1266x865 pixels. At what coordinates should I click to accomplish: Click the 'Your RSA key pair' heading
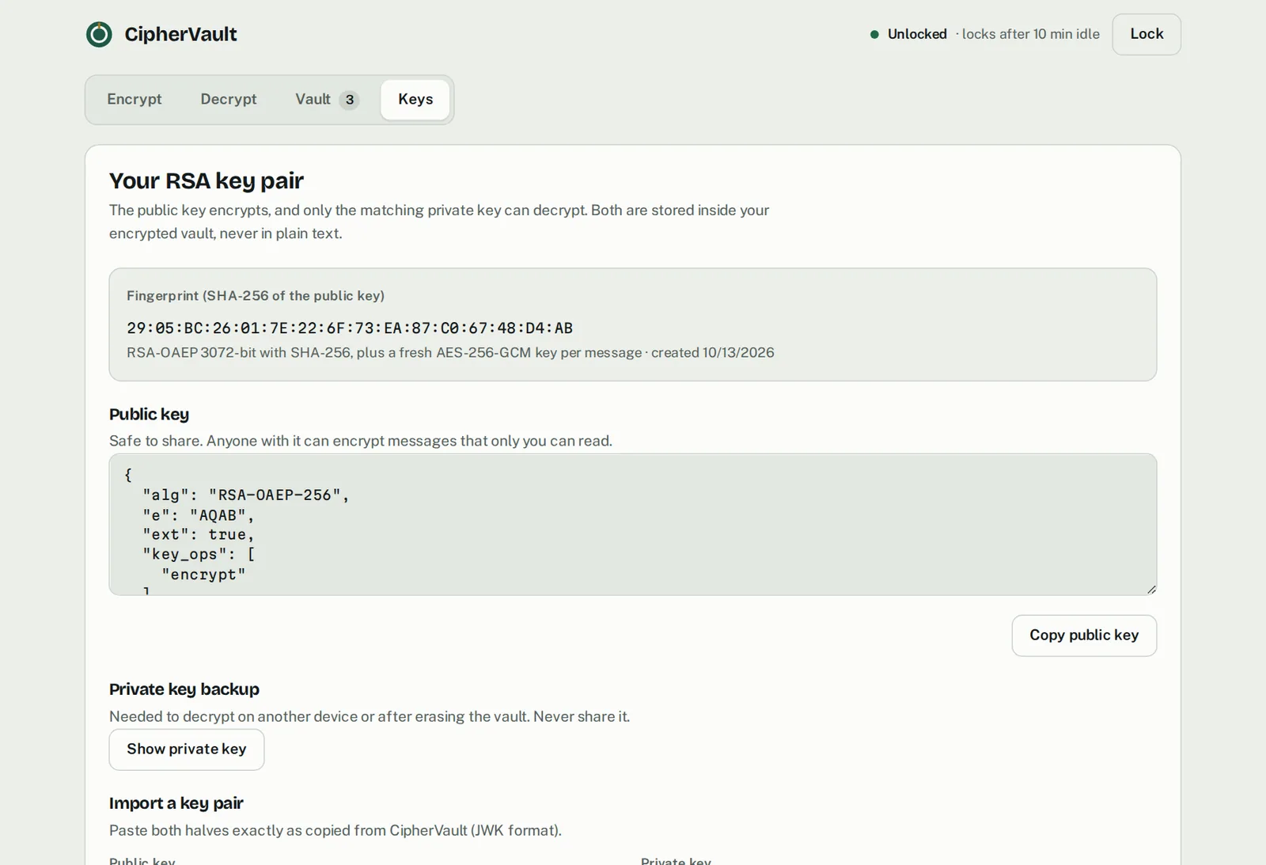207,181
